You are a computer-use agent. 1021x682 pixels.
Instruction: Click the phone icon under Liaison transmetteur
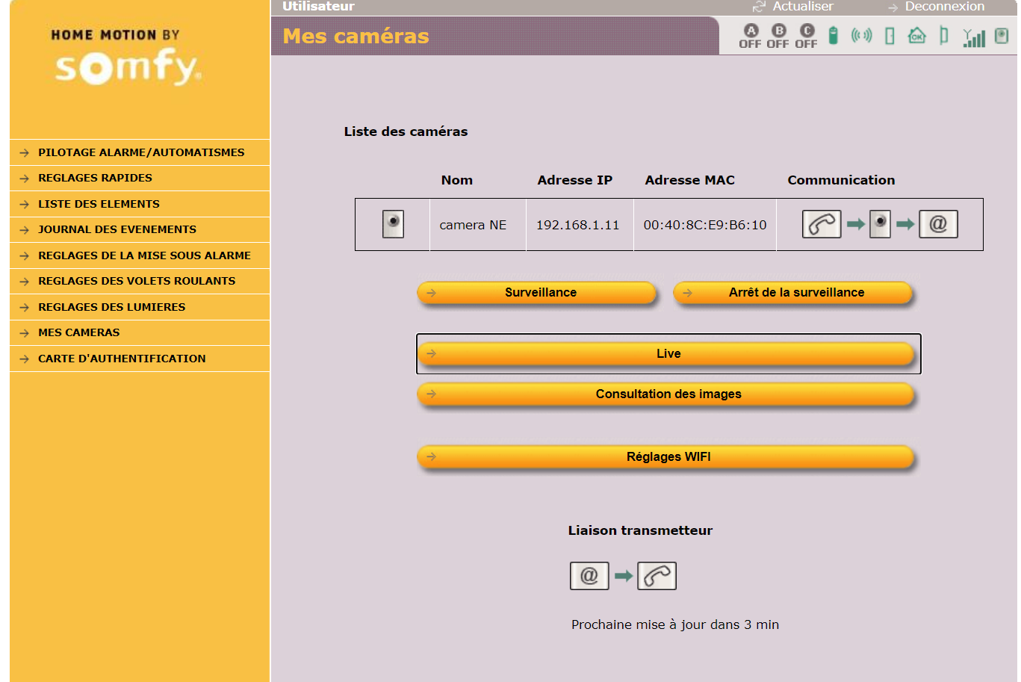point(657,576)
